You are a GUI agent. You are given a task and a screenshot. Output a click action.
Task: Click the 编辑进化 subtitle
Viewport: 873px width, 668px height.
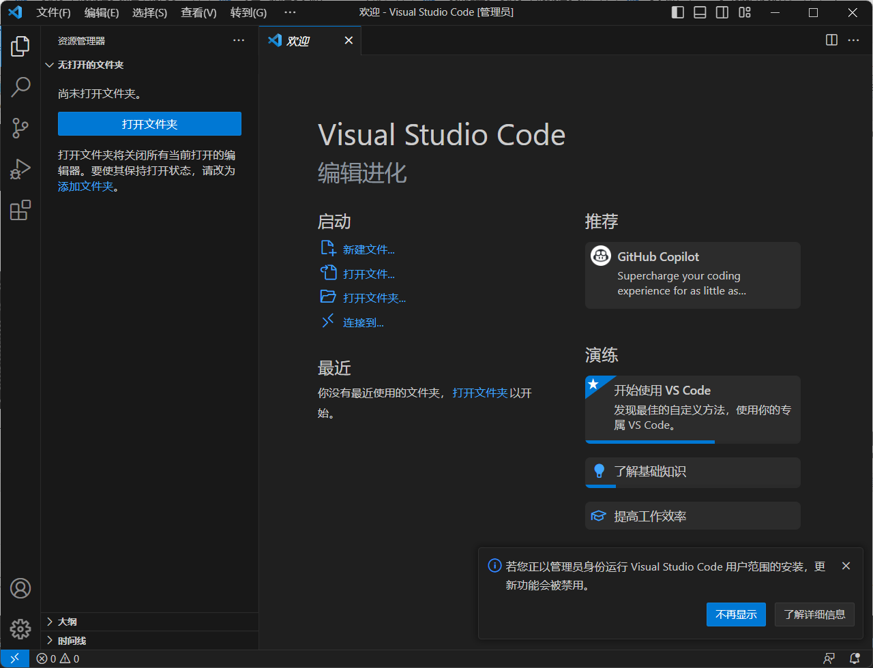[x=362, y=173]
